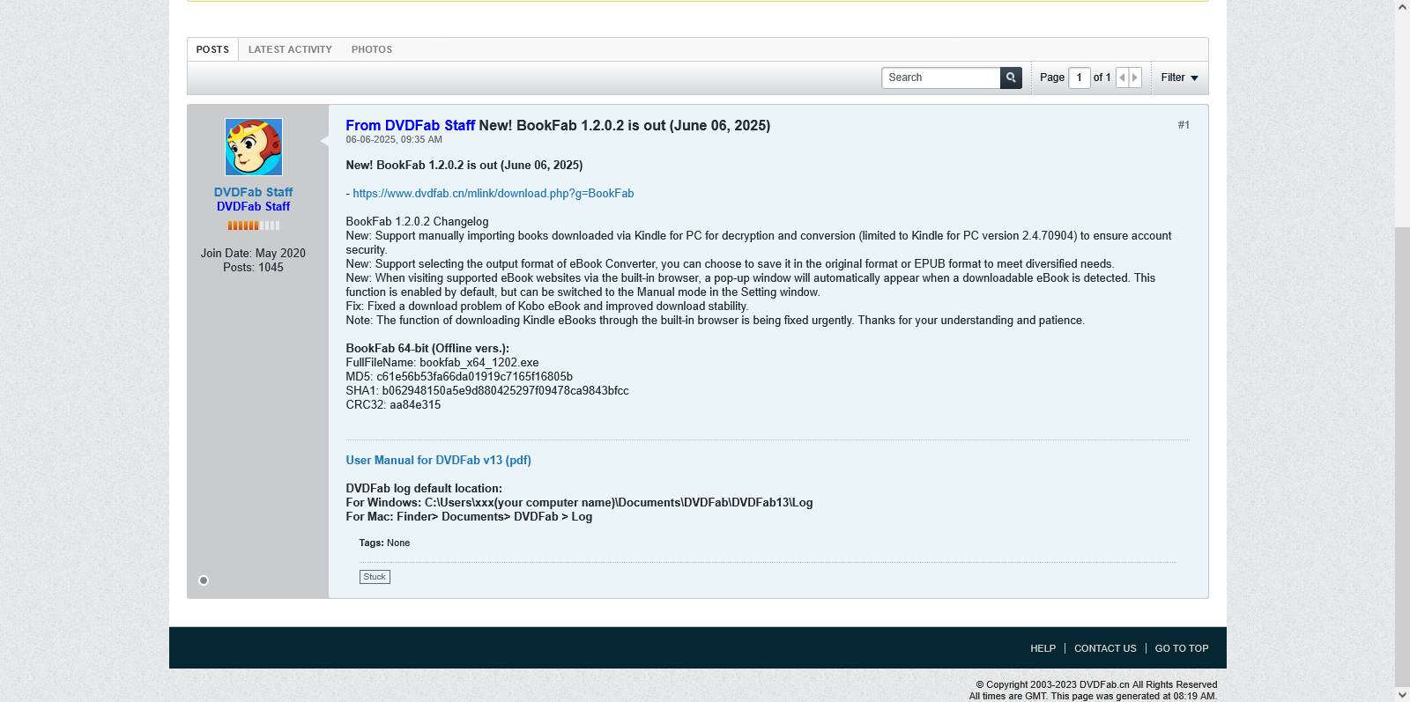Select FullFileName bookfab_x64_1202.exe text
The height and width of the screenshot is (702, 1410).
pos(442,362)
